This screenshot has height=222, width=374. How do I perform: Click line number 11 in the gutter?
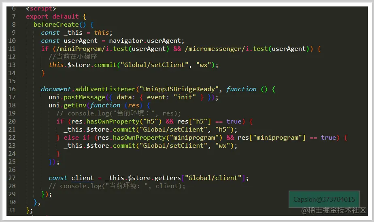pos(12,49)
